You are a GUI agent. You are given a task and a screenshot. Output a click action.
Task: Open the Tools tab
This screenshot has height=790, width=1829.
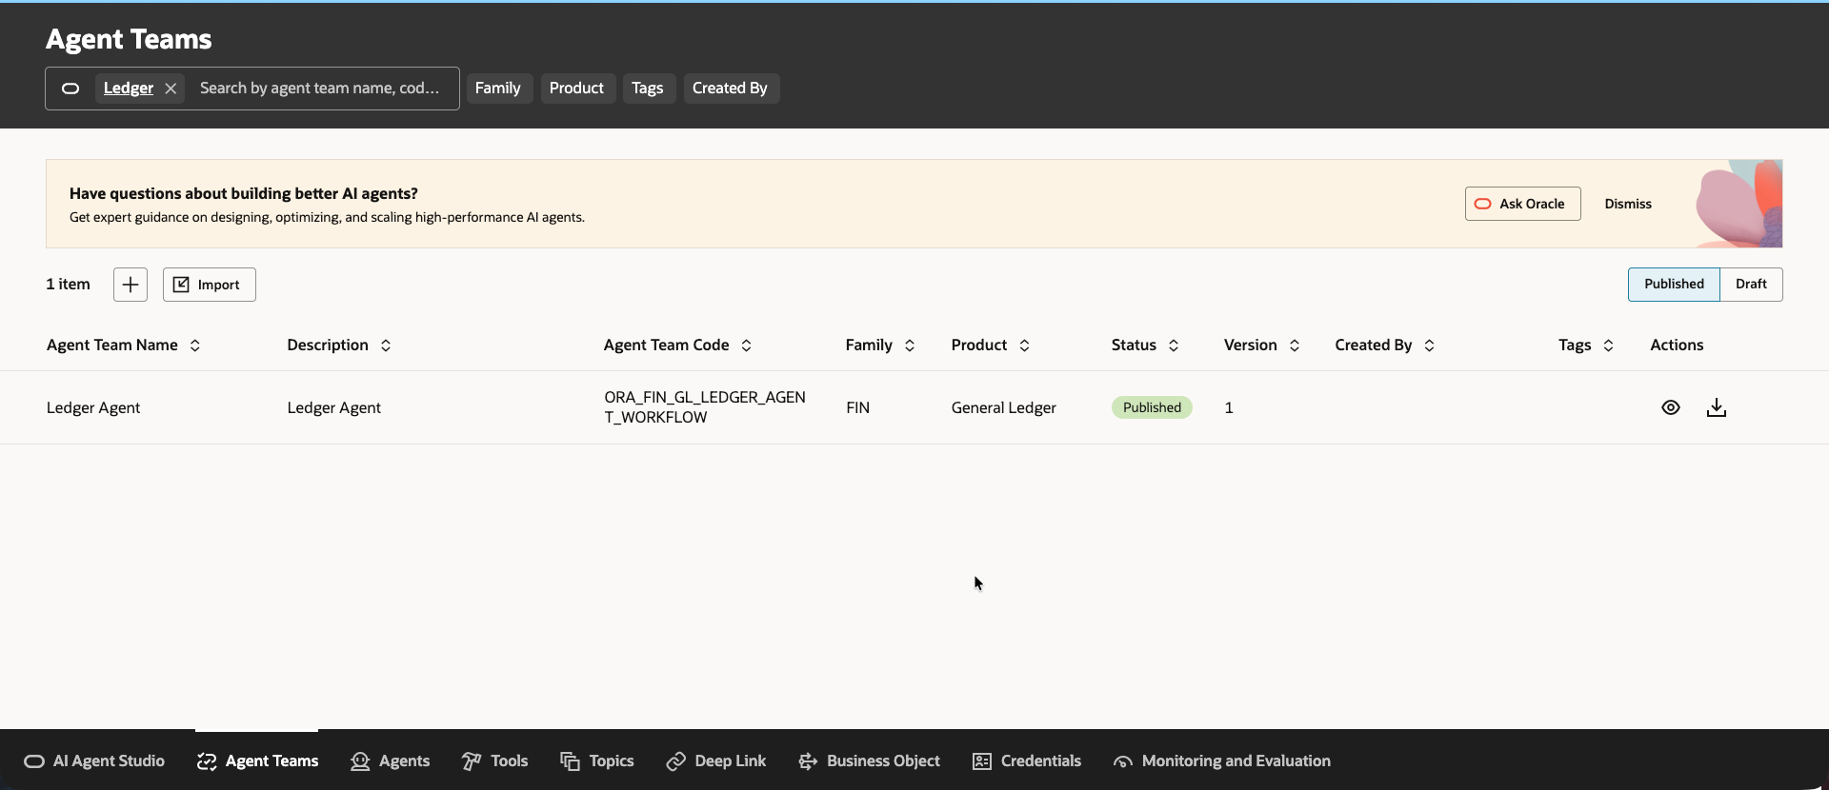point(495,761)
